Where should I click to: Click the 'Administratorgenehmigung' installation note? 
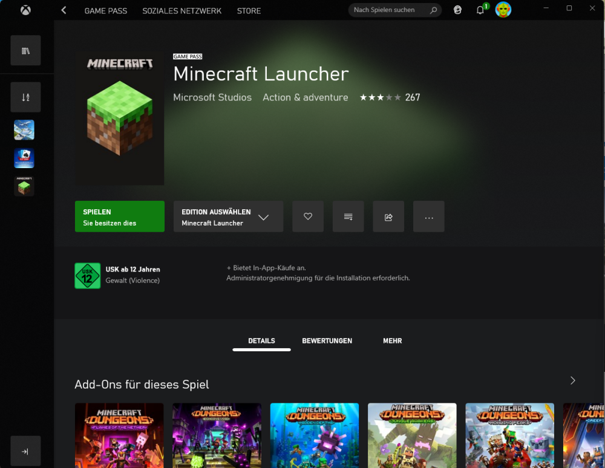click(x=318, y=278)
